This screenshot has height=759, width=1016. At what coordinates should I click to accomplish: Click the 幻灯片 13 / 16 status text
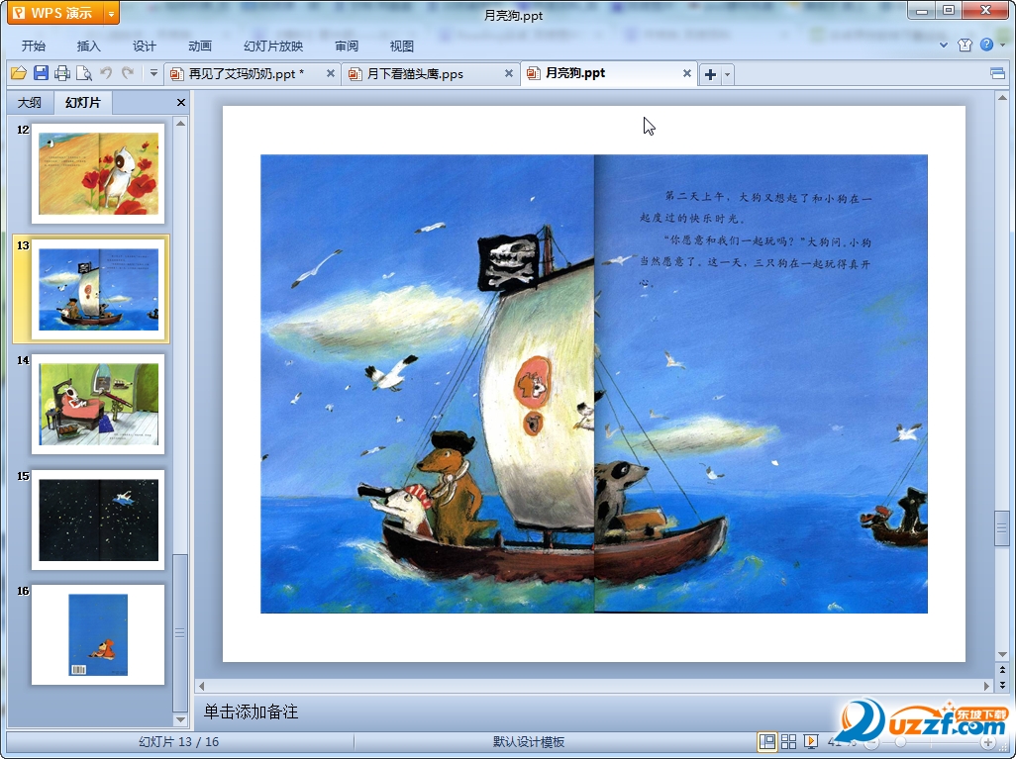click(179, 742)
